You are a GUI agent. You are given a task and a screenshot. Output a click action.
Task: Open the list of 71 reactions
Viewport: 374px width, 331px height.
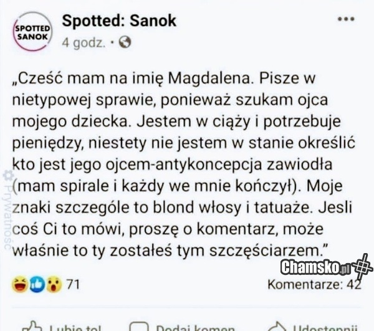point(73,285)
